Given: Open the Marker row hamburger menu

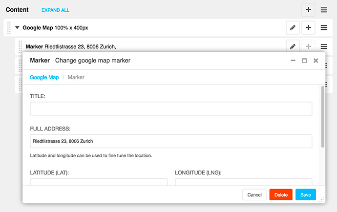Looking at the screenshot, I should pos(324,46).
